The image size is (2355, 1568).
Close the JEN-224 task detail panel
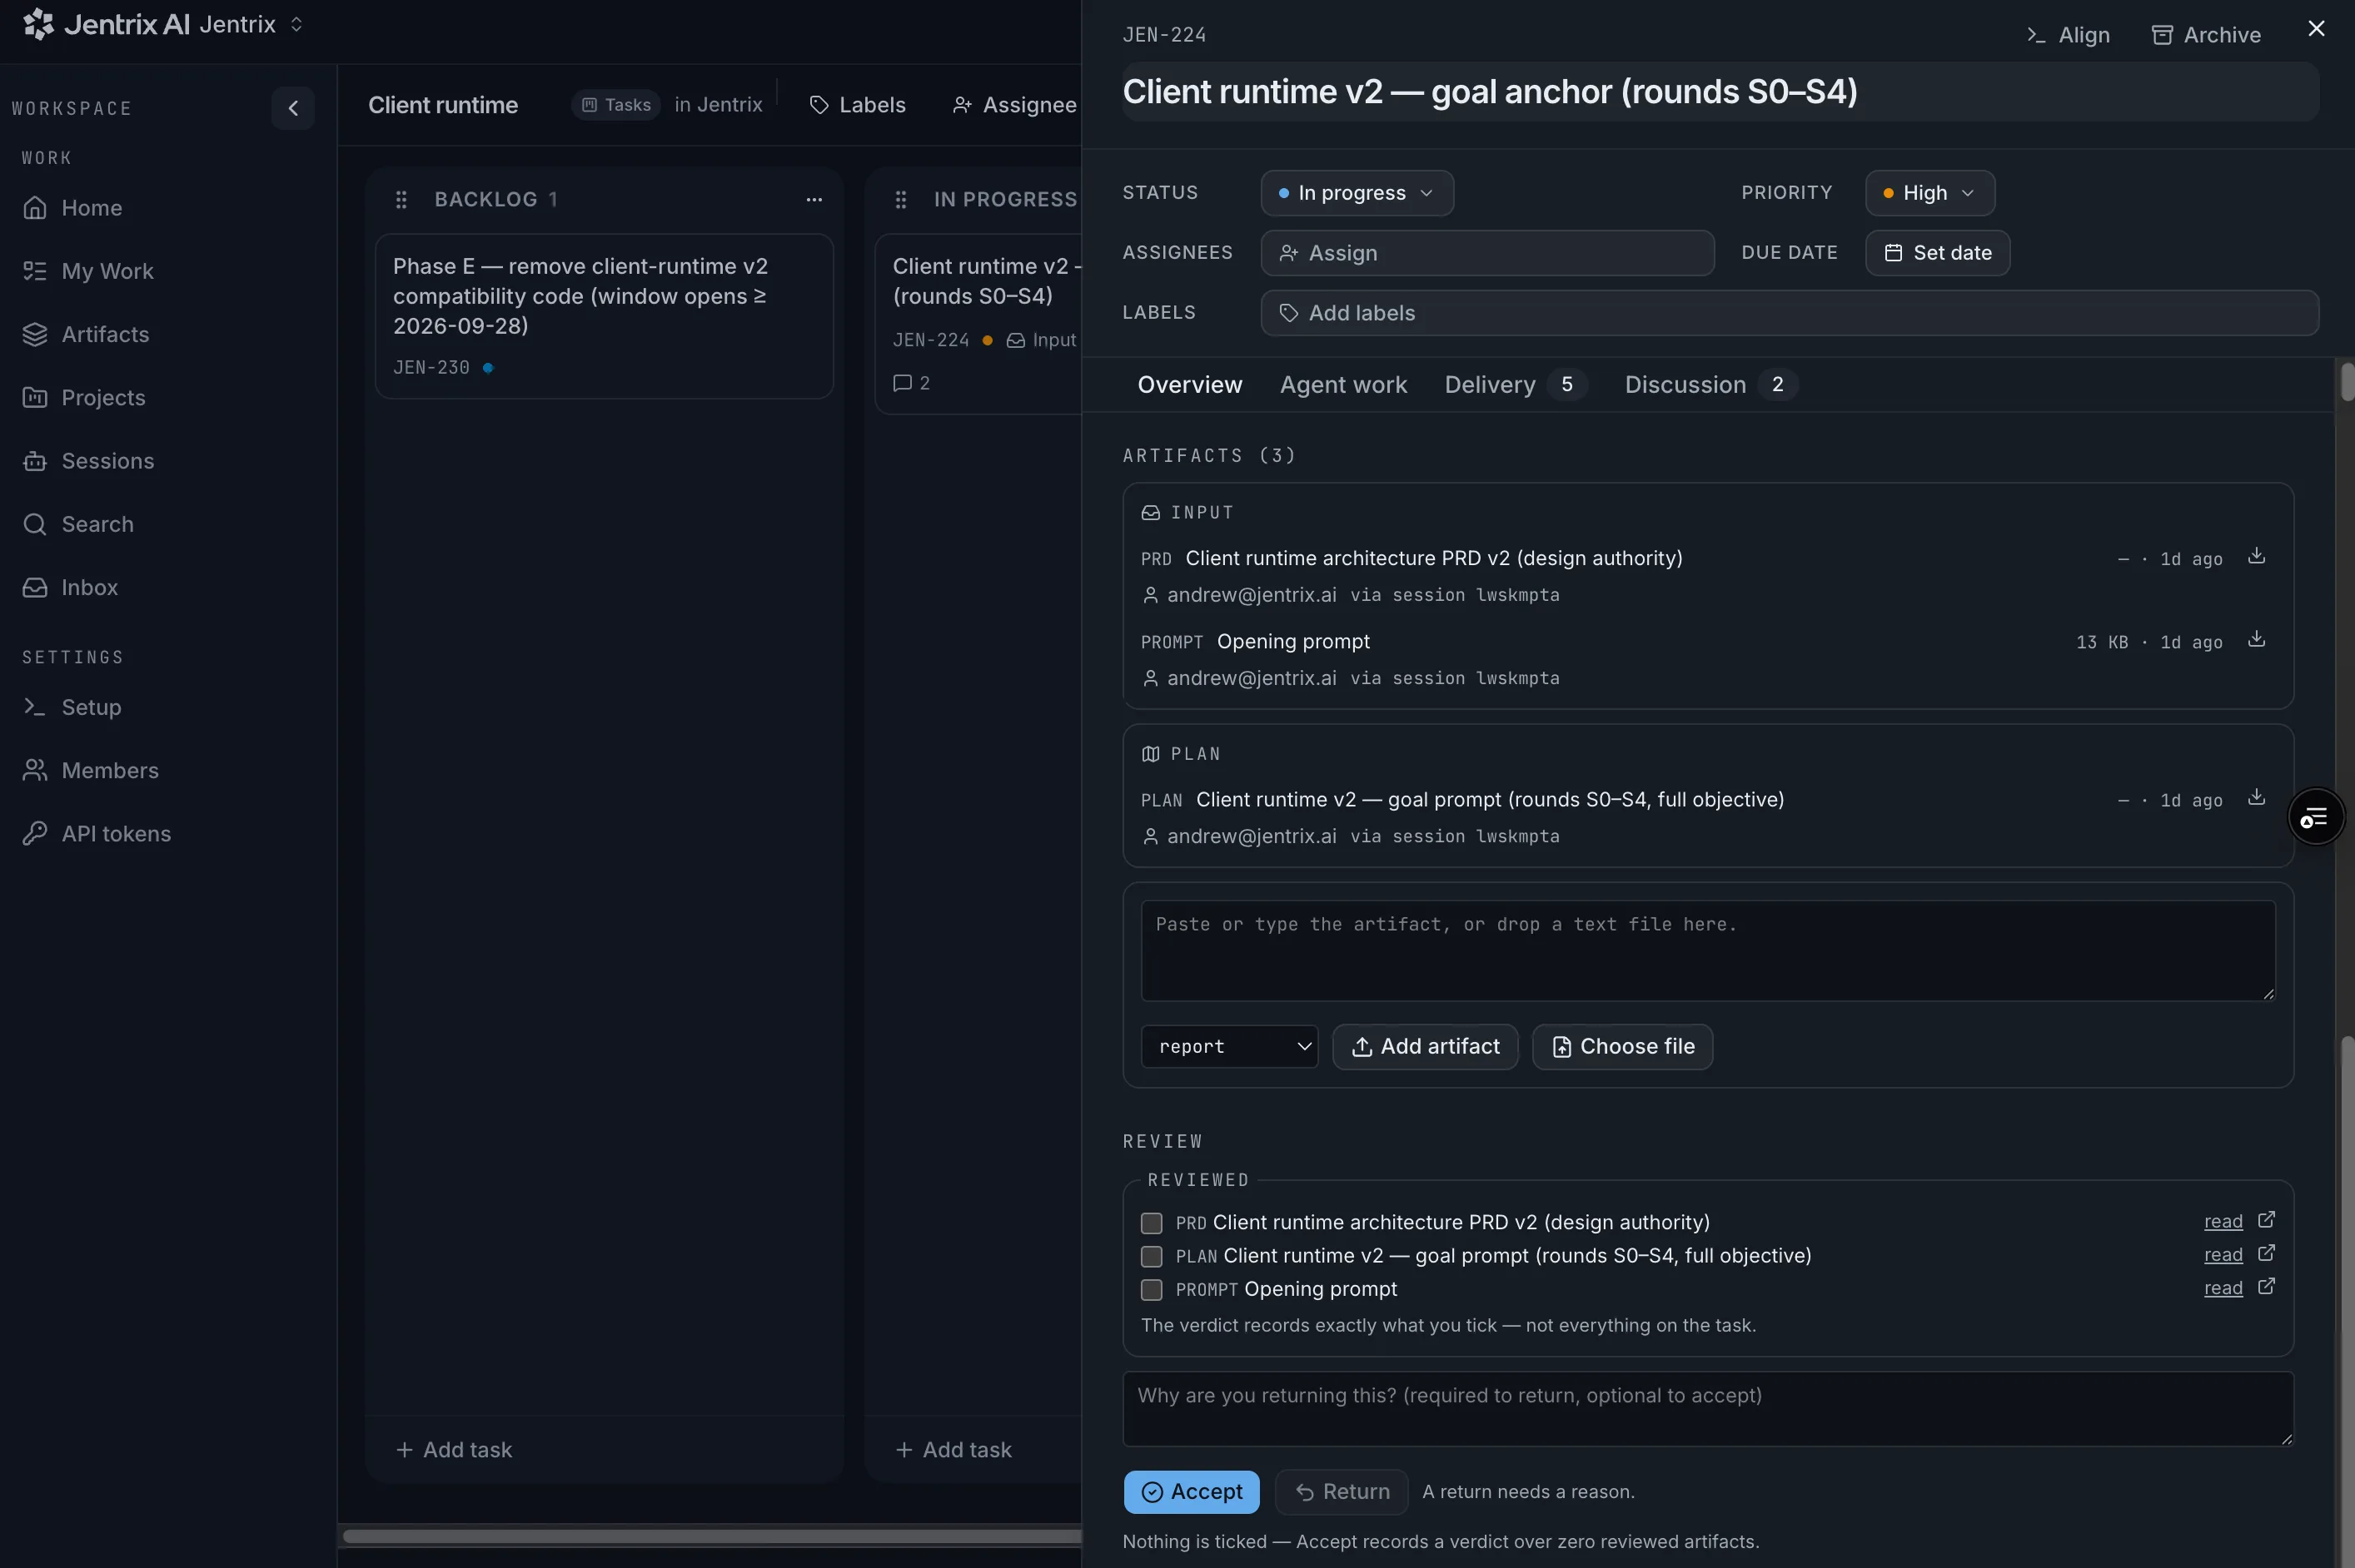2316,29
